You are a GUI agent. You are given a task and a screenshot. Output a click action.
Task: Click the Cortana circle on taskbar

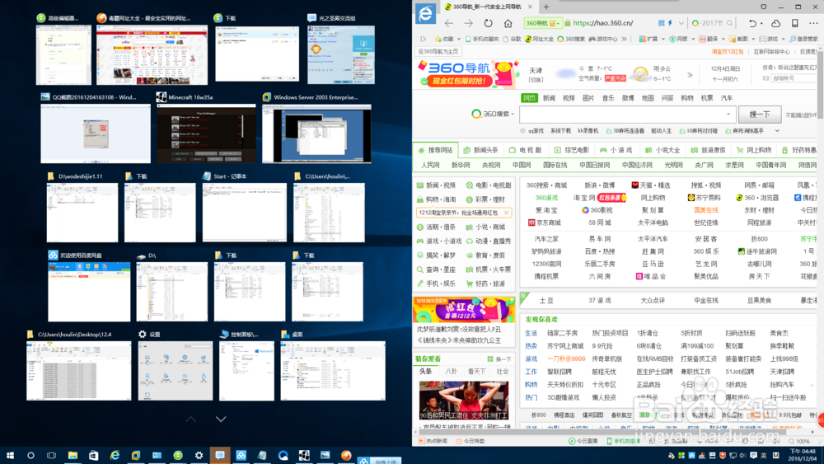(30, 455)
